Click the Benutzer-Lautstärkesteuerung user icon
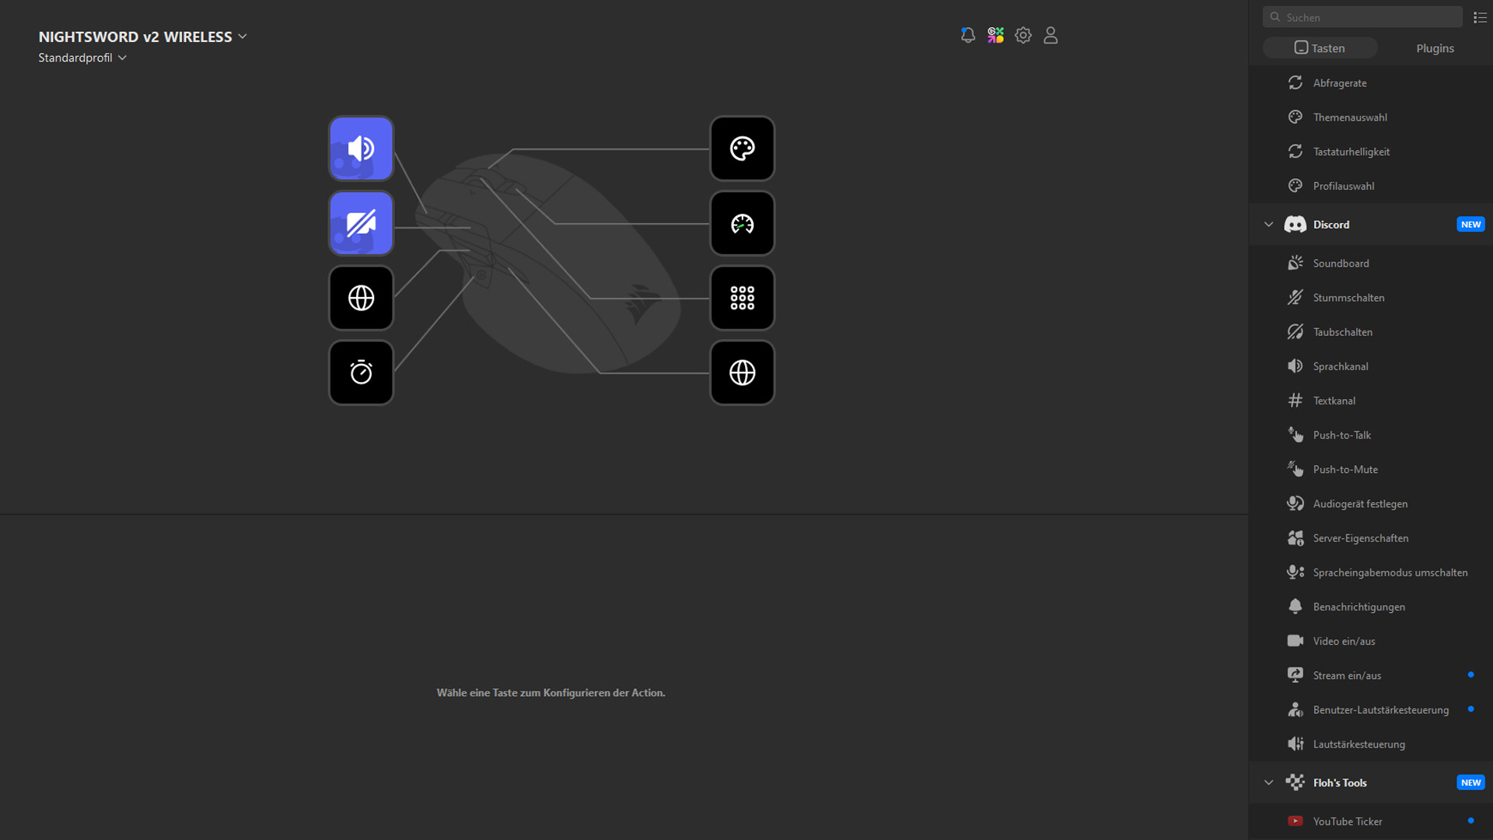The width and height of the screenshot is (1493, 840). 1295,709
